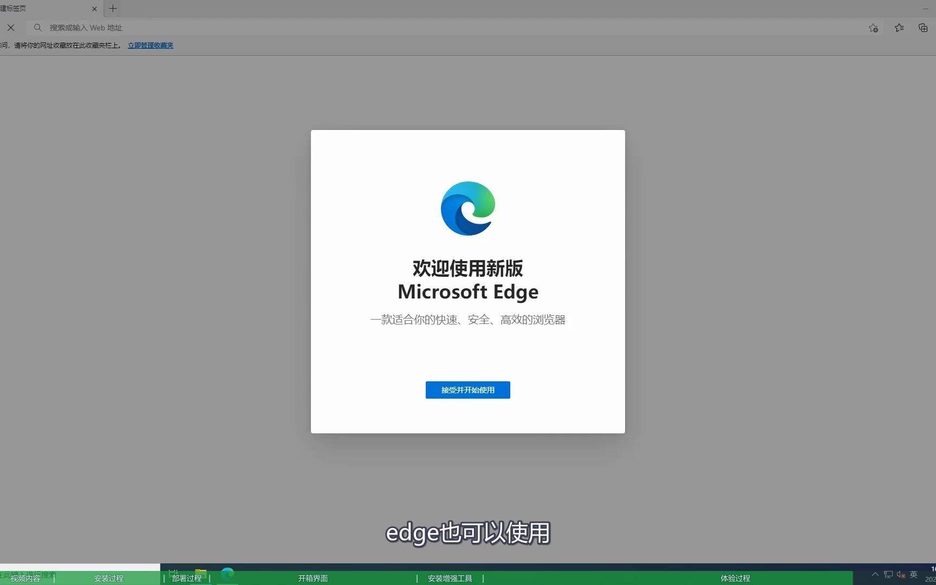The width and height of the screenshot is (936, 585).
Task: Switch the 英 input method indicator
Action: (x=914, y=574)
